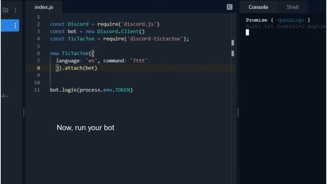Image resolution: width=327 pixels, height=184 pixels.
Task: Open the files panel three-dot menu
Action: [15, 10]
